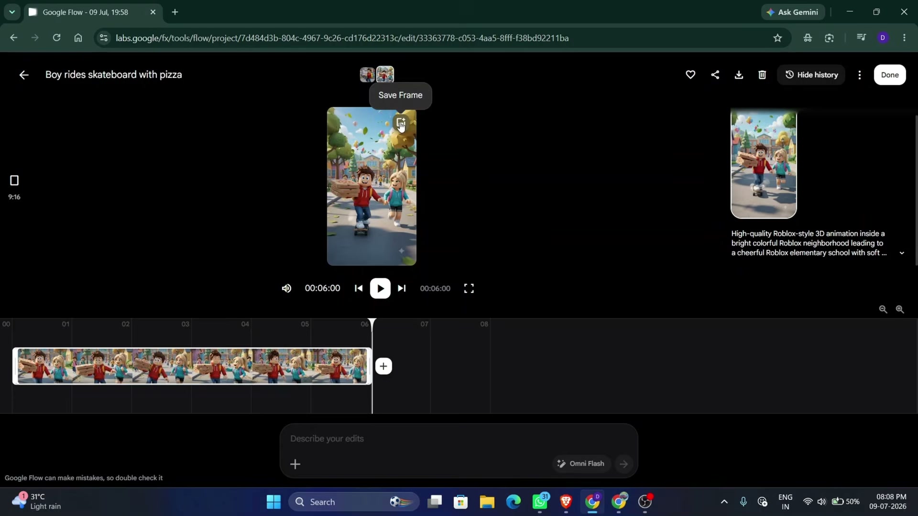The image size is (918, 516).
Task: Open the Chrome profile avatar menu
Action: point(883,38)
